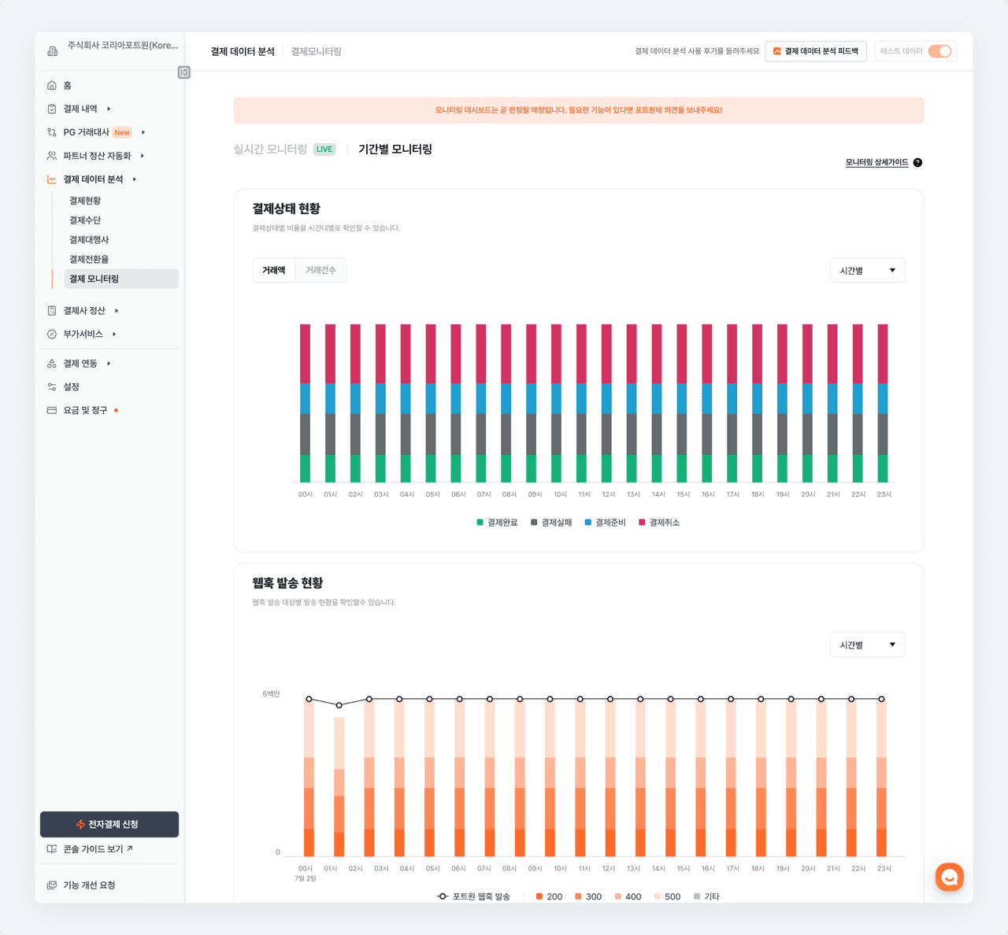This screenshot has height=935, width=1008.
Task: Click the 요금 및 청구 card icon
Action: click(52, 411)
